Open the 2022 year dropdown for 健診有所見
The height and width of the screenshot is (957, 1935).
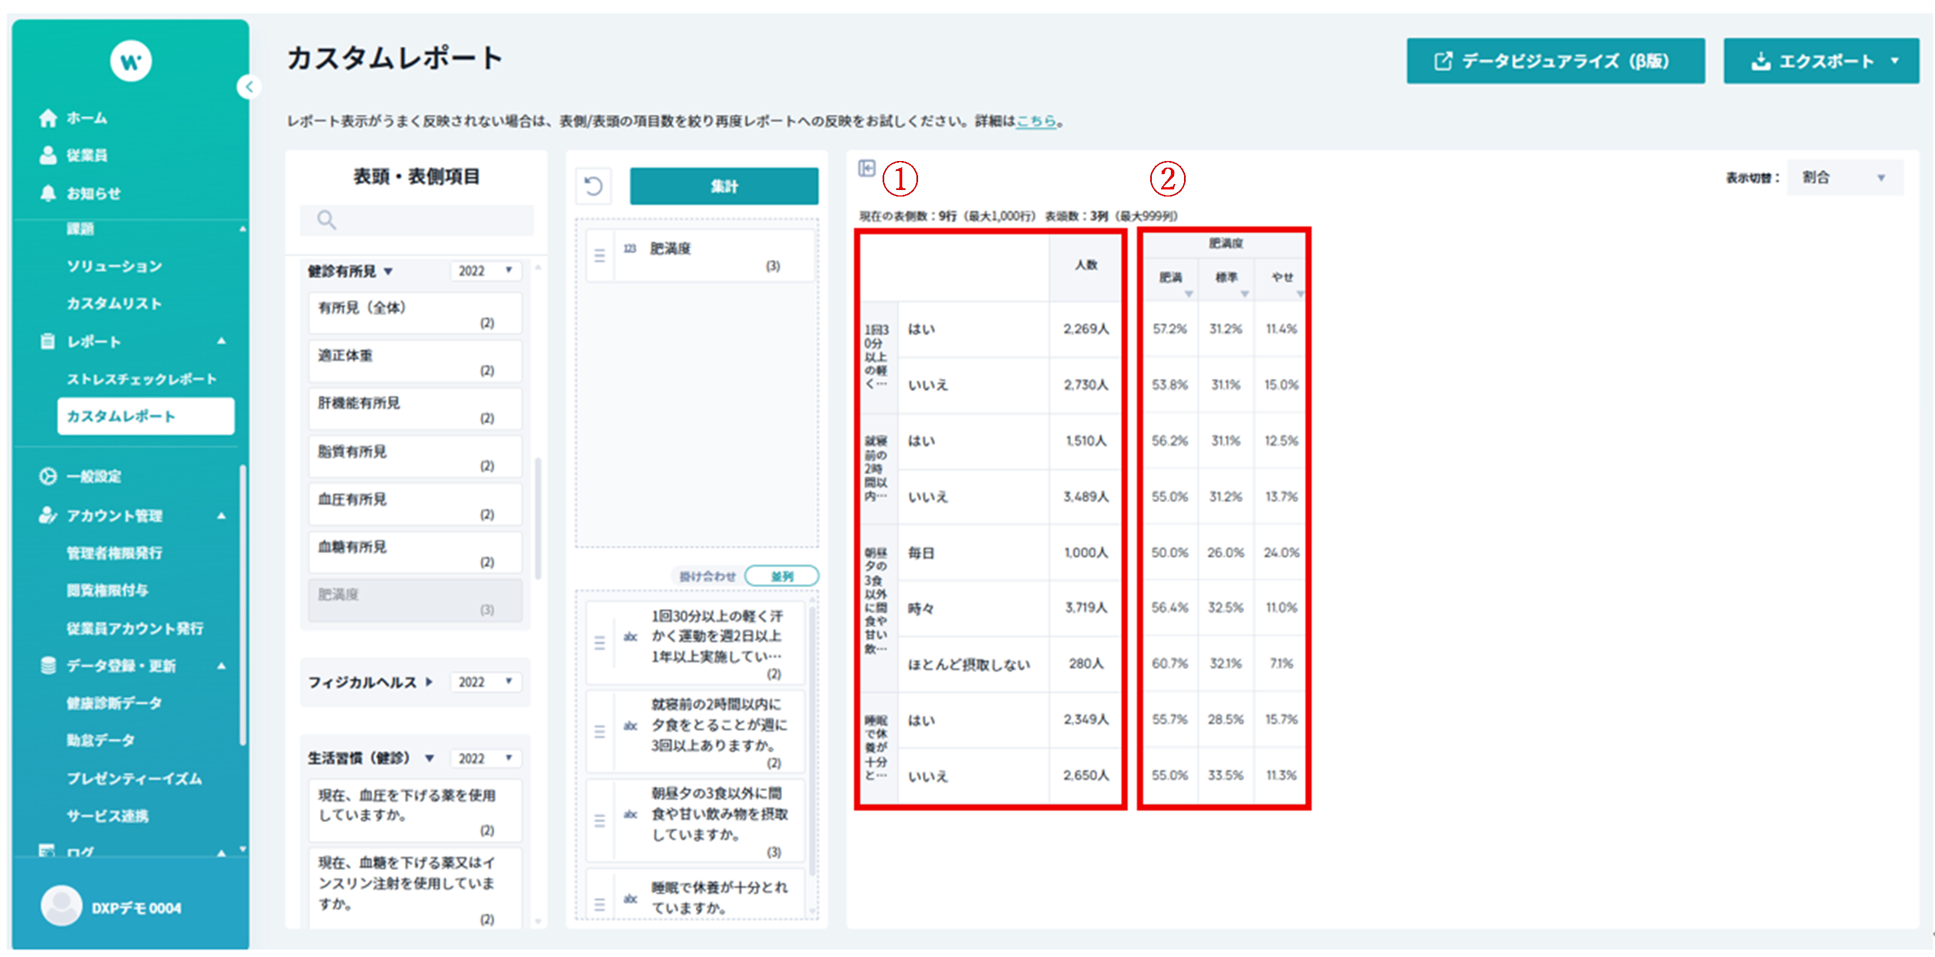486,271
